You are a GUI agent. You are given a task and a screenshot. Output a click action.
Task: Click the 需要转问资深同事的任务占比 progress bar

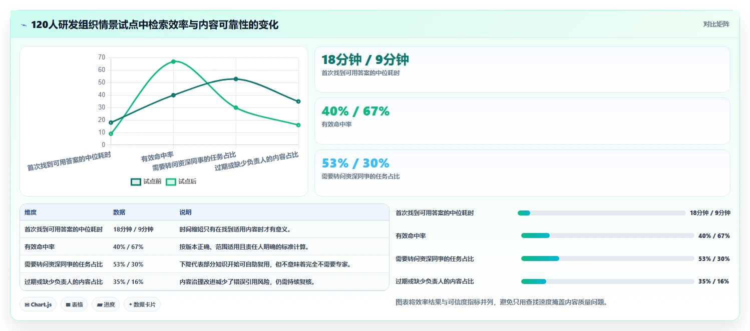pos(608,258)
